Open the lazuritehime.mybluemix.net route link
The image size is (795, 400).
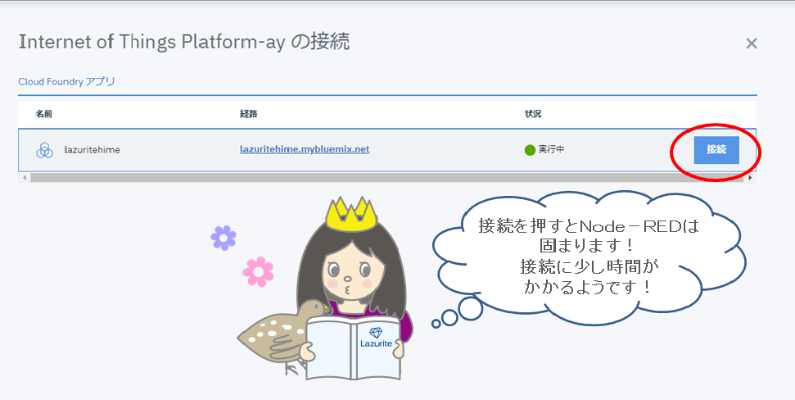coord(305,149)
